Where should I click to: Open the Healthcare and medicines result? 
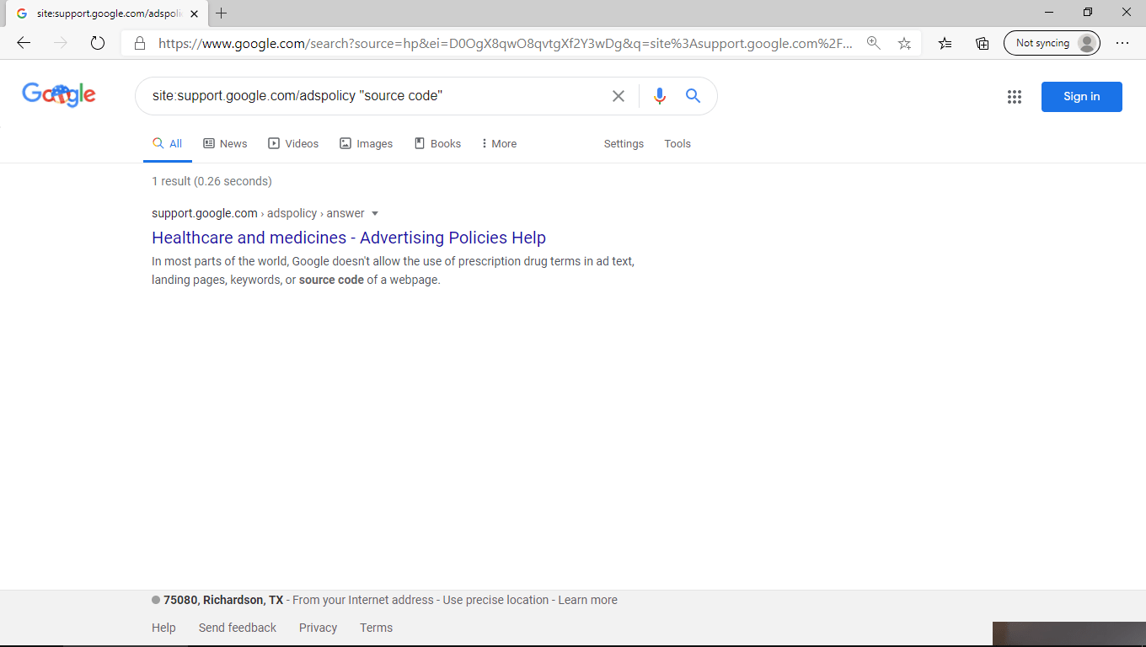tap(348, 238)
